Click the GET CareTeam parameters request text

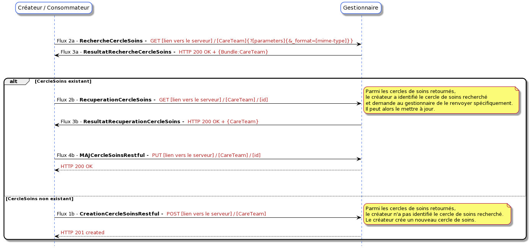coord(251,41)
